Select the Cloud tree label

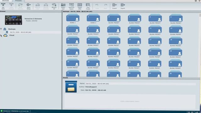click(12, 35)
